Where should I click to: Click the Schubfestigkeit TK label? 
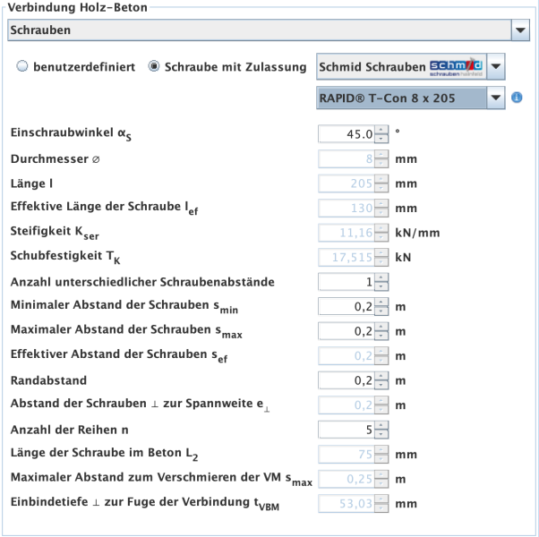coord(65,257)
